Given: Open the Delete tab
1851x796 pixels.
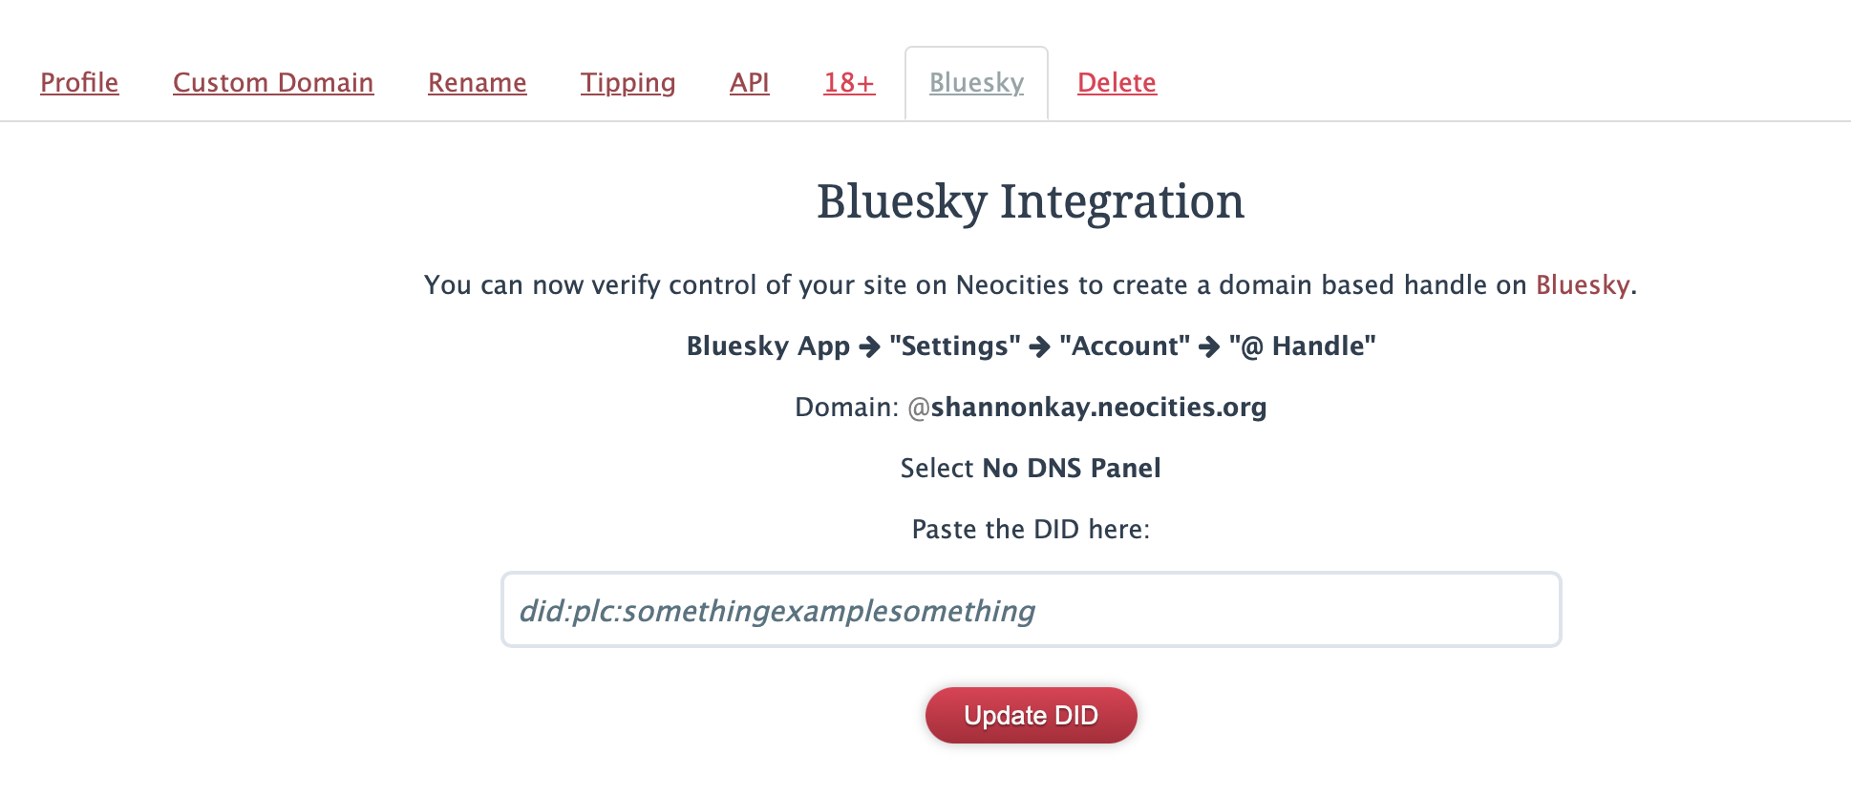Looking at the screenshot, I should click(x=1117, y=83).
